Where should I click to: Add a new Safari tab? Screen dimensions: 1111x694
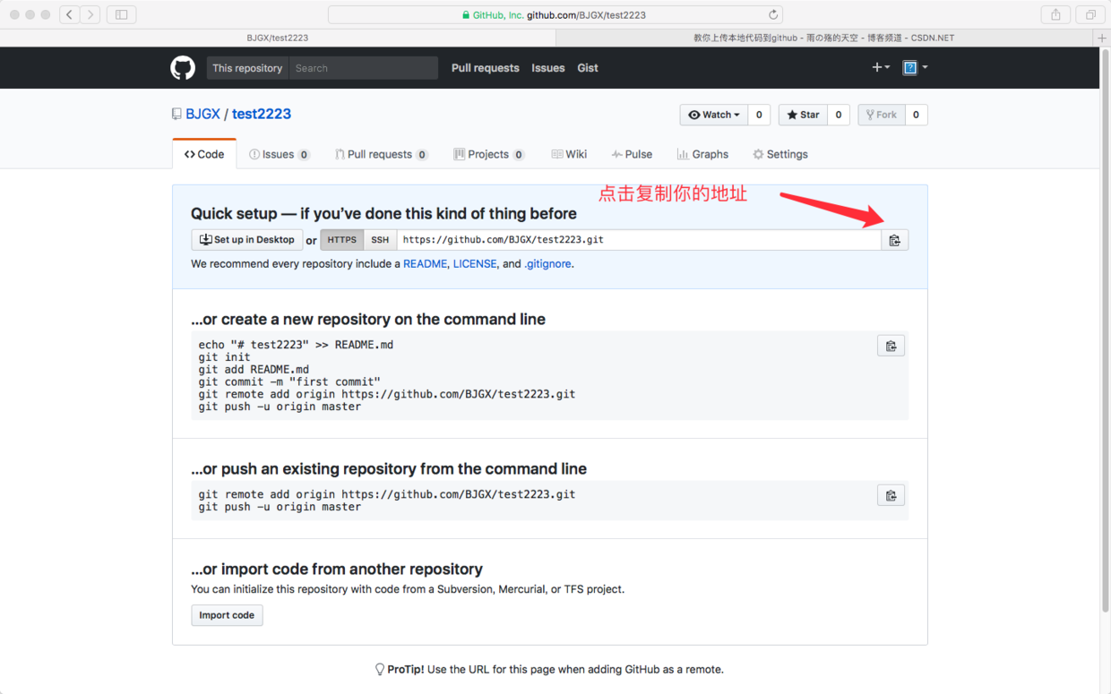1103,38
